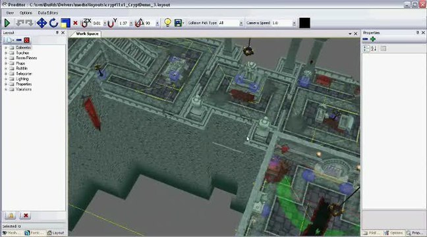
Task: Open the Data Editors menu
Action: pyautogui.click(x=48, y=13)
